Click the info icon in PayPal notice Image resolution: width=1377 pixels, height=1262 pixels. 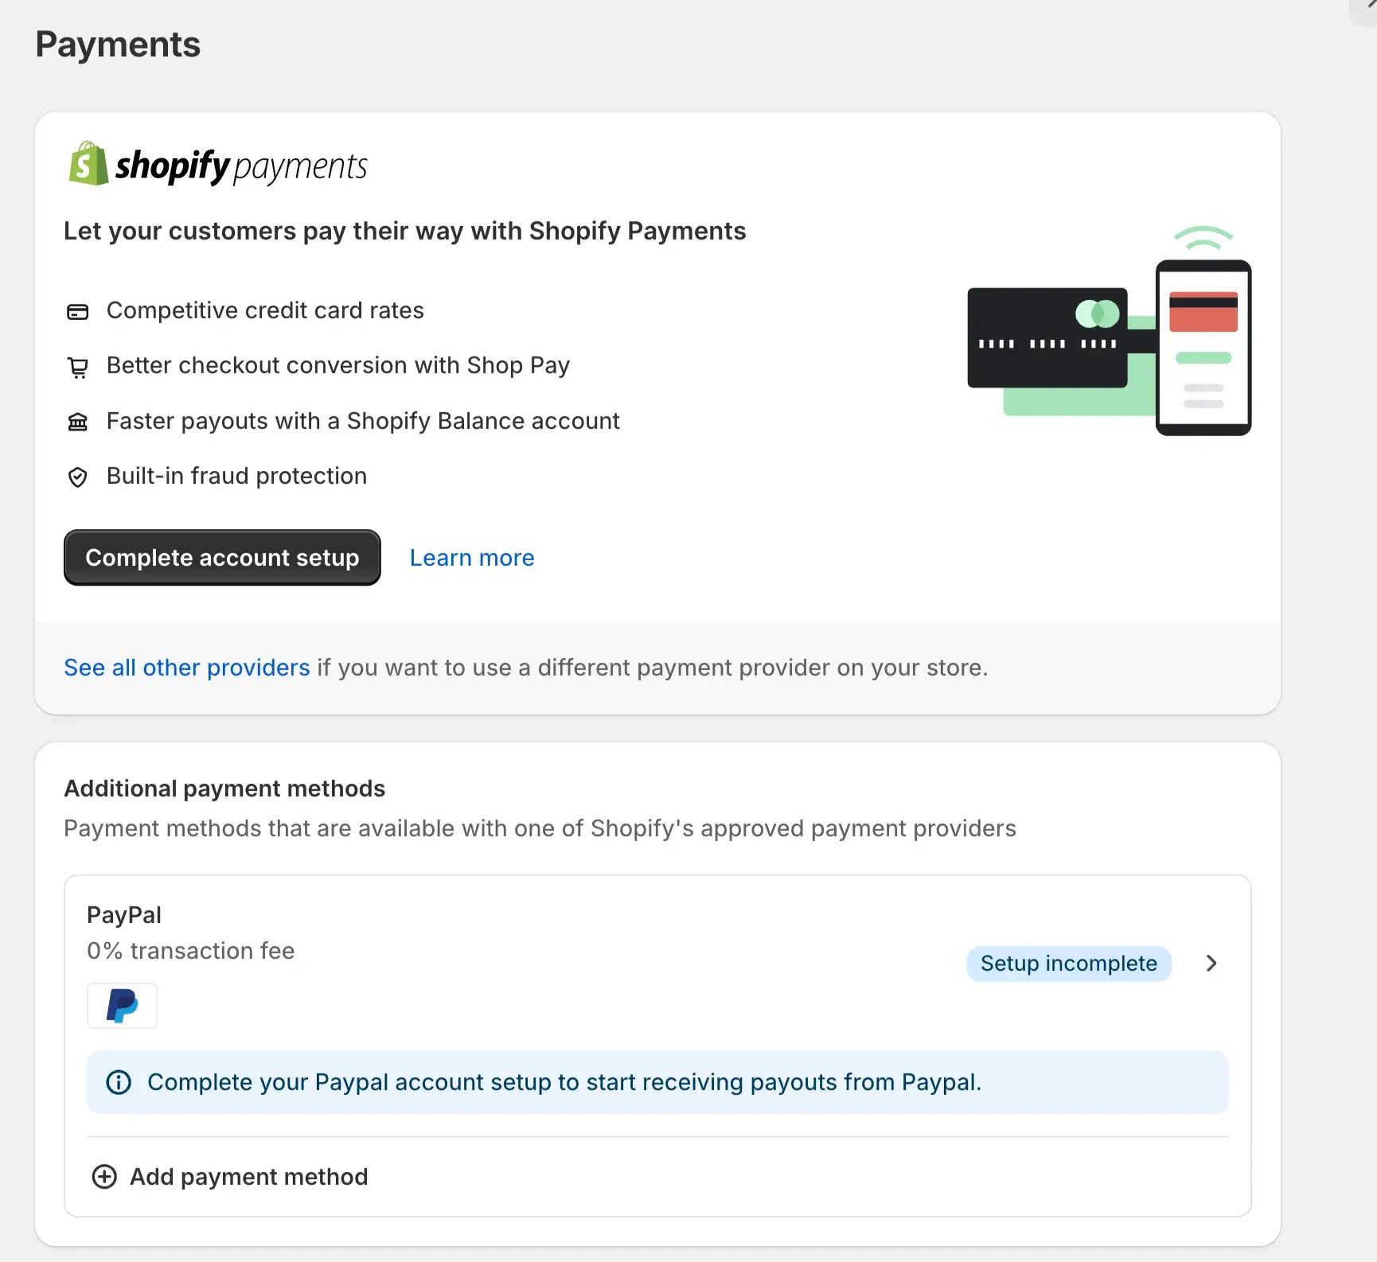pyautogui.click(x=119, y=1082)
